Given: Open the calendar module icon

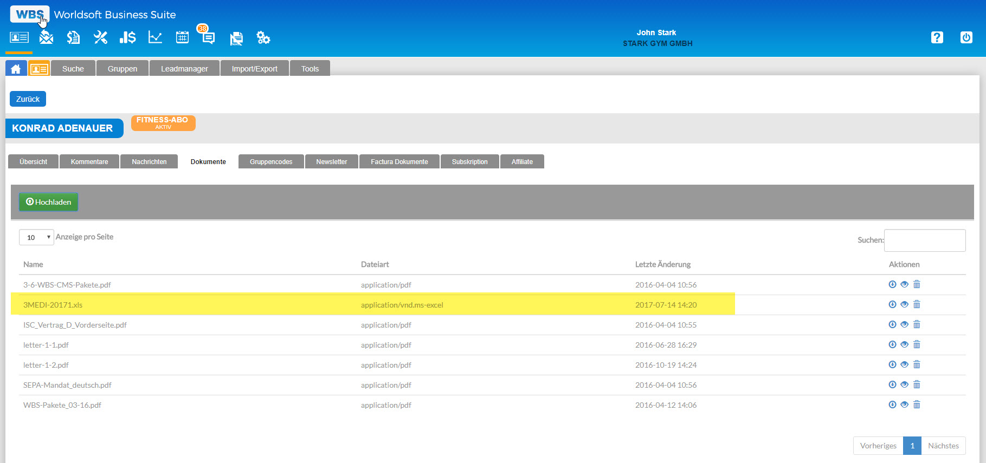Looking at the screenshot, I should (x=182, y=37).
